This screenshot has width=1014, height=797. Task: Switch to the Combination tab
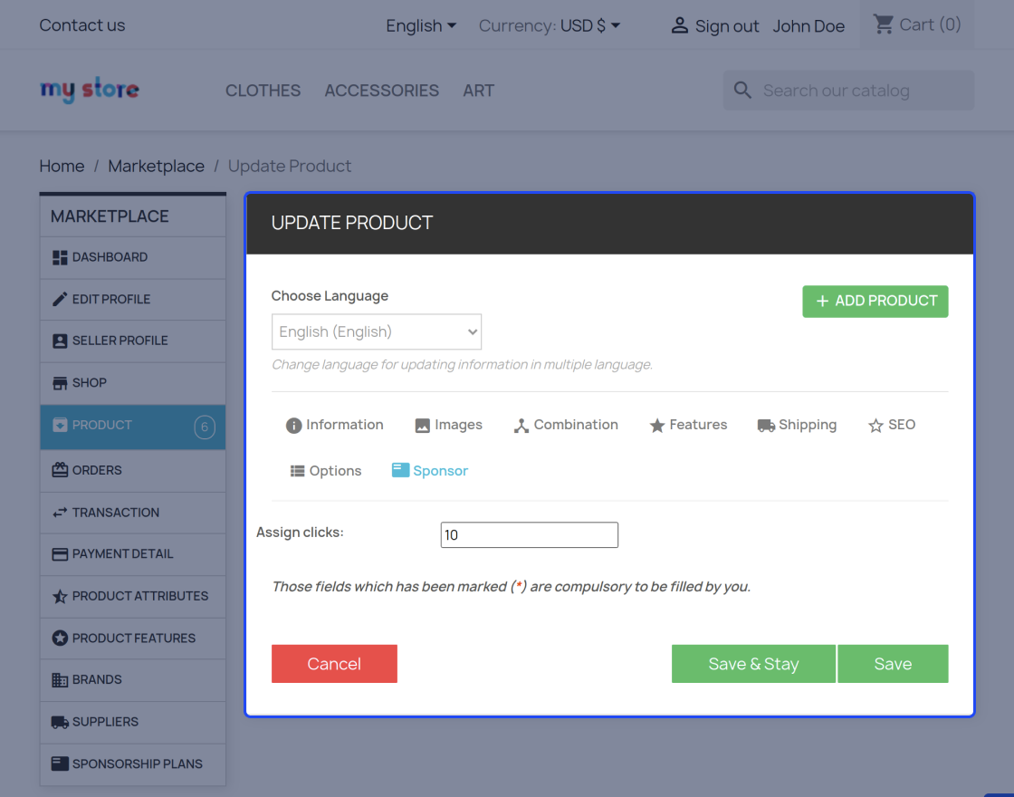coord(566,425)
